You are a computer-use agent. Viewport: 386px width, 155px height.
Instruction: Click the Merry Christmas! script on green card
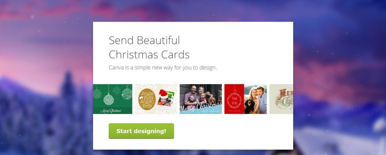coord(111,111)
